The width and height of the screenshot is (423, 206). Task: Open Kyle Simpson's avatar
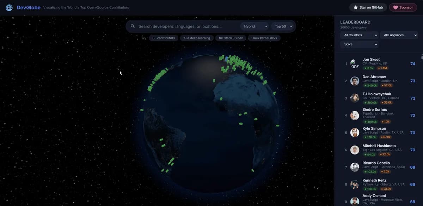click(355, 133)
